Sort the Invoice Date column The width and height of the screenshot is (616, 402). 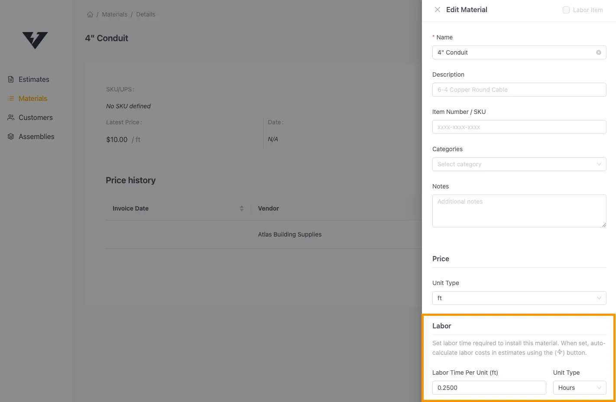241,208
